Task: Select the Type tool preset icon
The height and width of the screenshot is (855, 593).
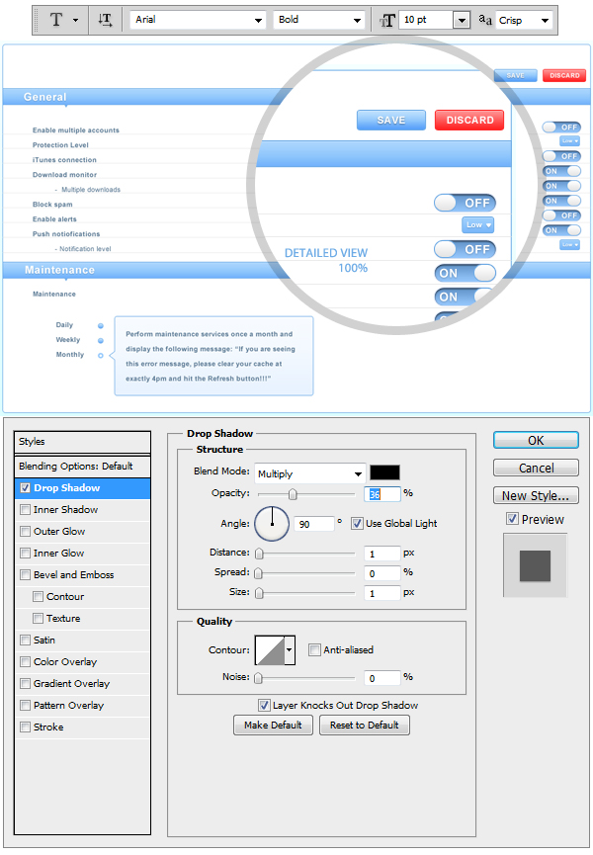Action: tap(56, 20)
